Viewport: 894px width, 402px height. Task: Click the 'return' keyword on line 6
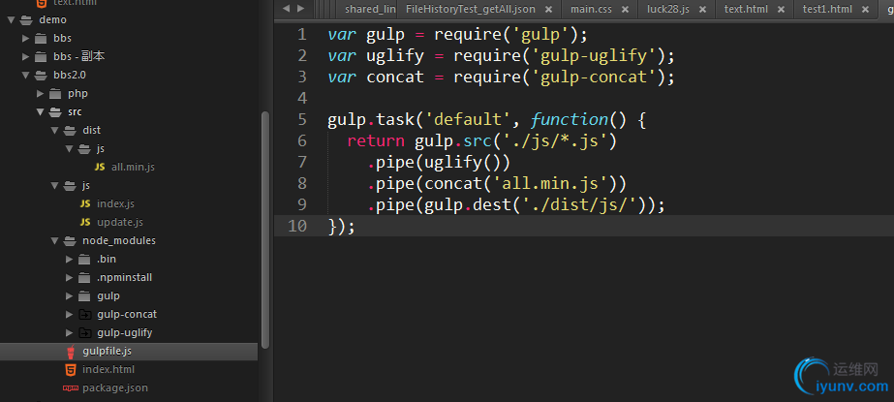[x=376, y=140]
